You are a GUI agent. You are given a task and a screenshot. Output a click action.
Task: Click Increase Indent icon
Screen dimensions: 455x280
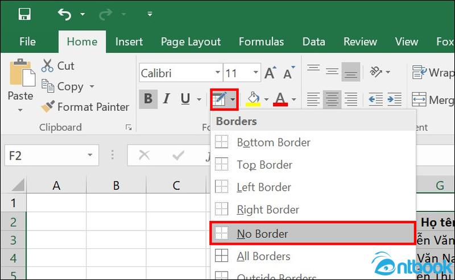pyautogui.click(x=394, y=99)
